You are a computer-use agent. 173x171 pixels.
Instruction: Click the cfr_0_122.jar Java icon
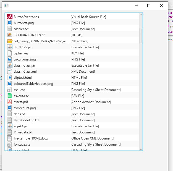9,47
